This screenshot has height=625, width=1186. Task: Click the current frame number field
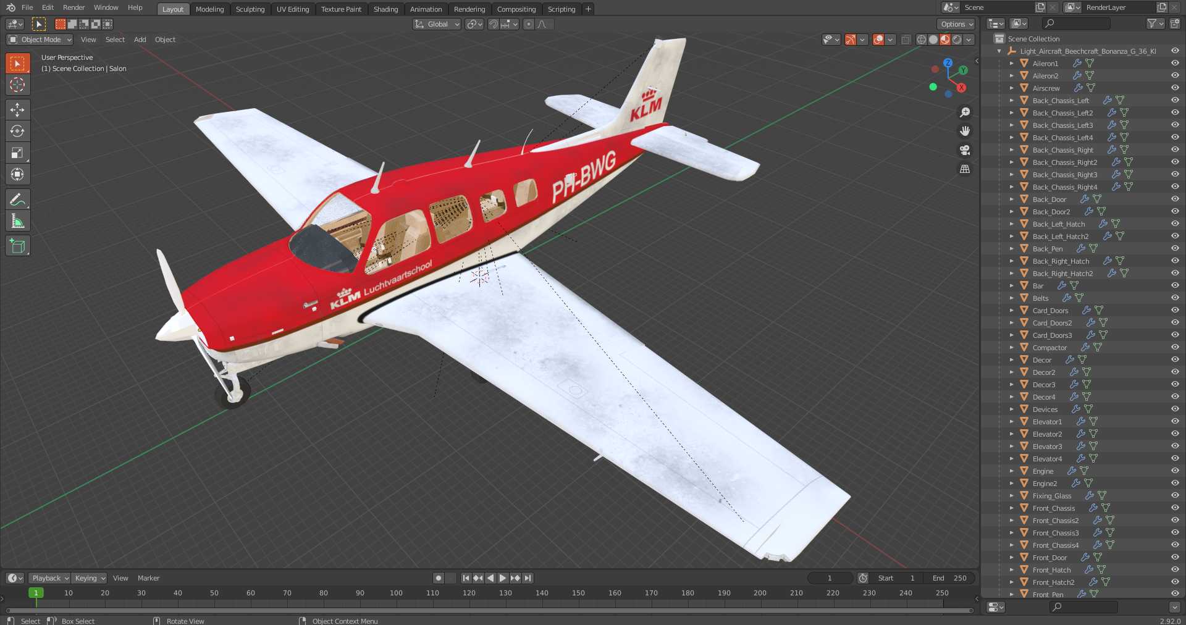click(x=830, y=578)
